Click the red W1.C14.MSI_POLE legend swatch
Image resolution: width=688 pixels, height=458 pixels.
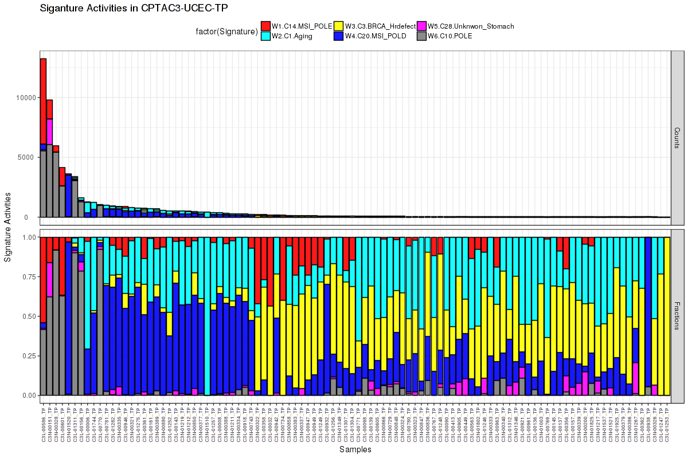(x=266, y=26)
